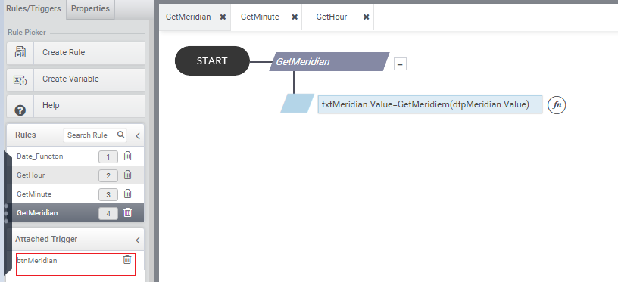Screen dimensions: 618x282
Task: Click the Create Variable button
Action: [x=76, y=79]
